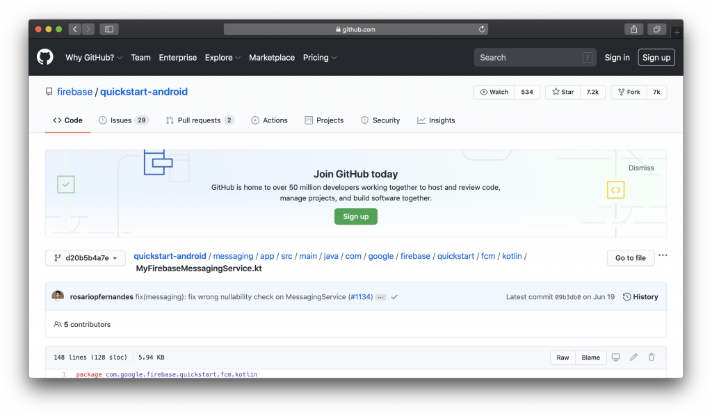This screenshot has width=712, height=416.
Task: Expand commit message ellipsis button
Action: 380,297
